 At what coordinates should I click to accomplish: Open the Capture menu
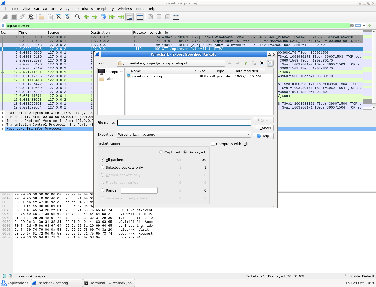pos(49,9)
